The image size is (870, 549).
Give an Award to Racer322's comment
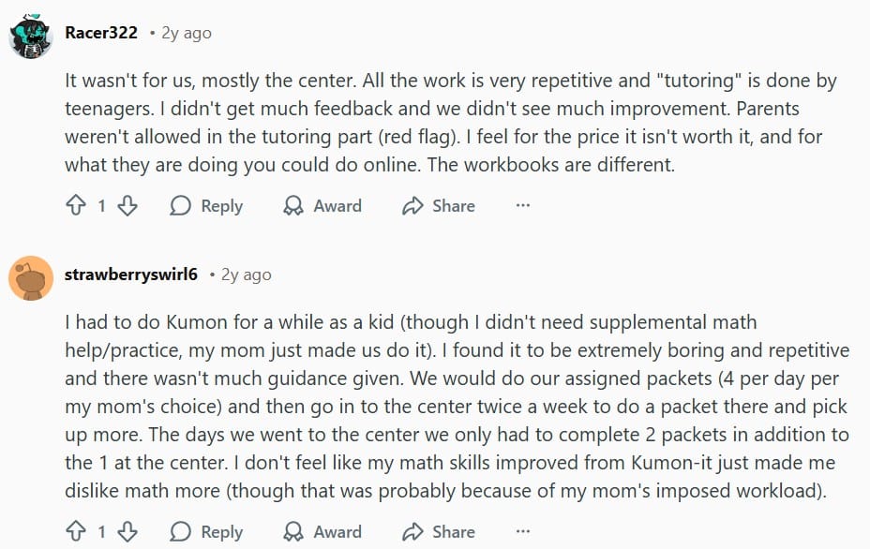pyautogui.click(x=322, y=206)
